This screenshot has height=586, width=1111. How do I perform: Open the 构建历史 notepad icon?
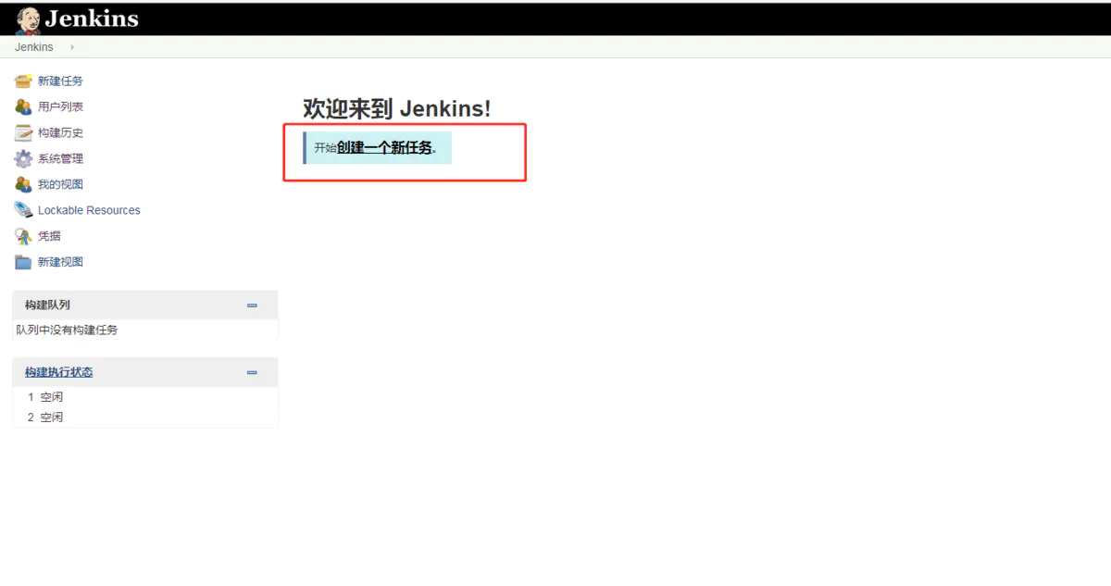coord(23,133)
